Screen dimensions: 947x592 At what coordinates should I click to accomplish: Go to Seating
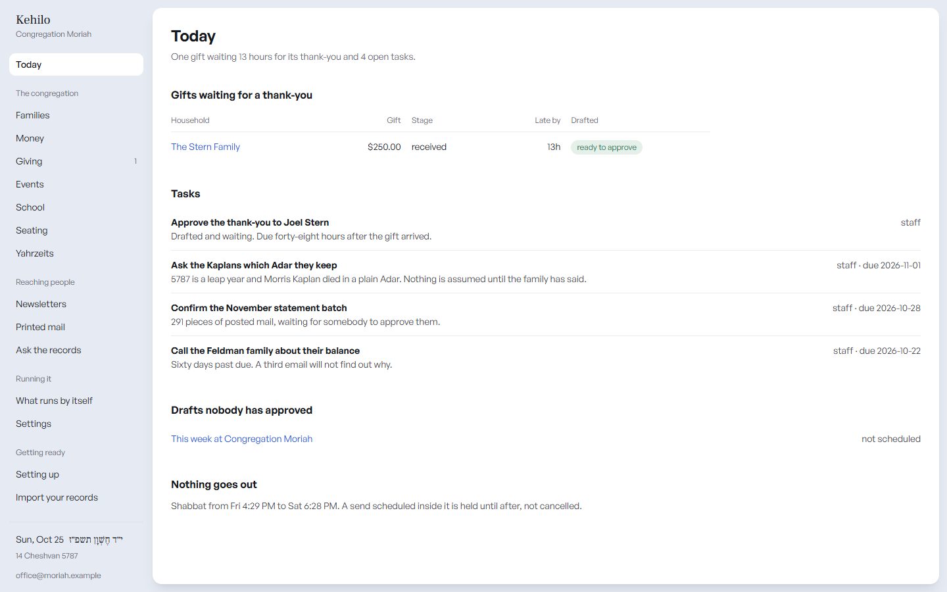click(x=76, y=230)
